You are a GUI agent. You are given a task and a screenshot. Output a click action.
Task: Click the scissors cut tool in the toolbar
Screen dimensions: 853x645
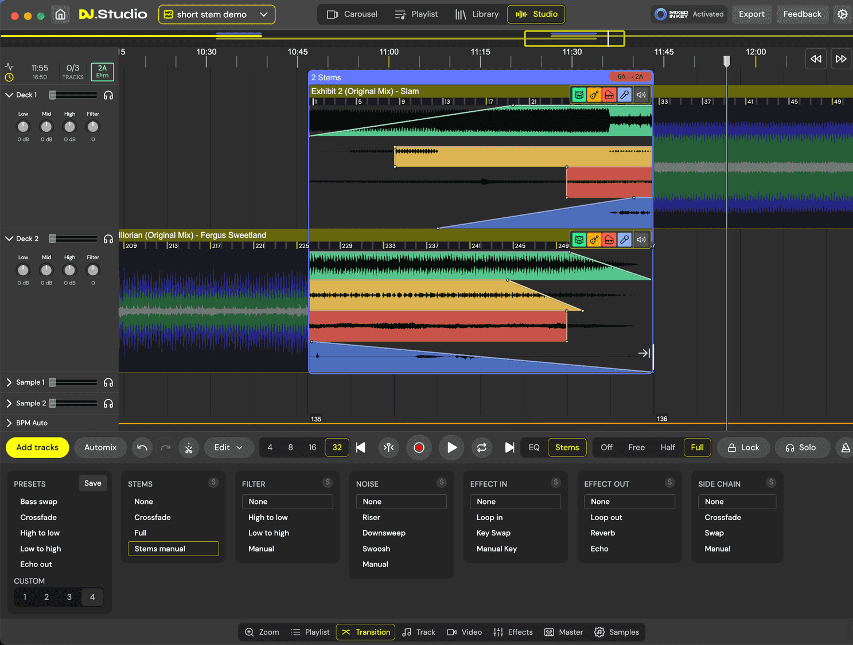coord(189,447)
